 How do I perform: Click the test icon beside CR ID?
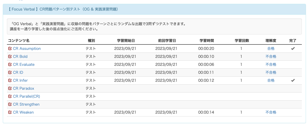(x=10, y=72)
